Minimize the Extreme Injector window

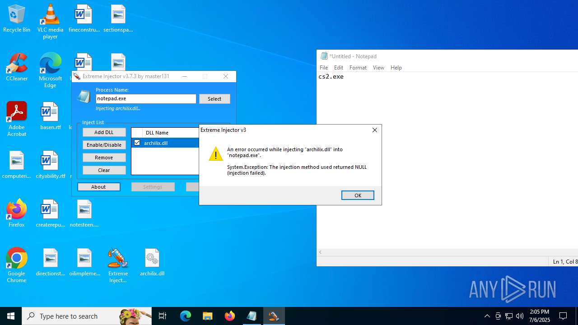click(x=184, y=76)
